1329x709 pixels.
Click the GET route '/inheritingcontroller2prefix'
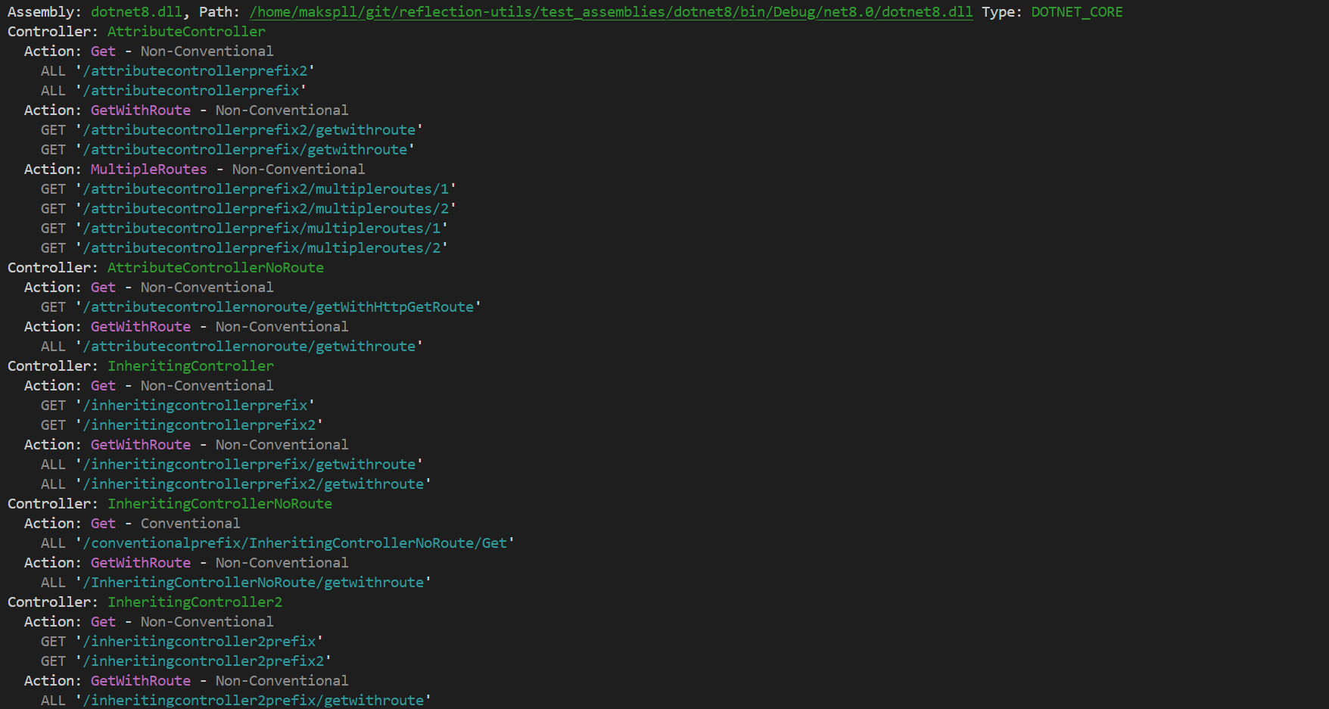[199, 642]
